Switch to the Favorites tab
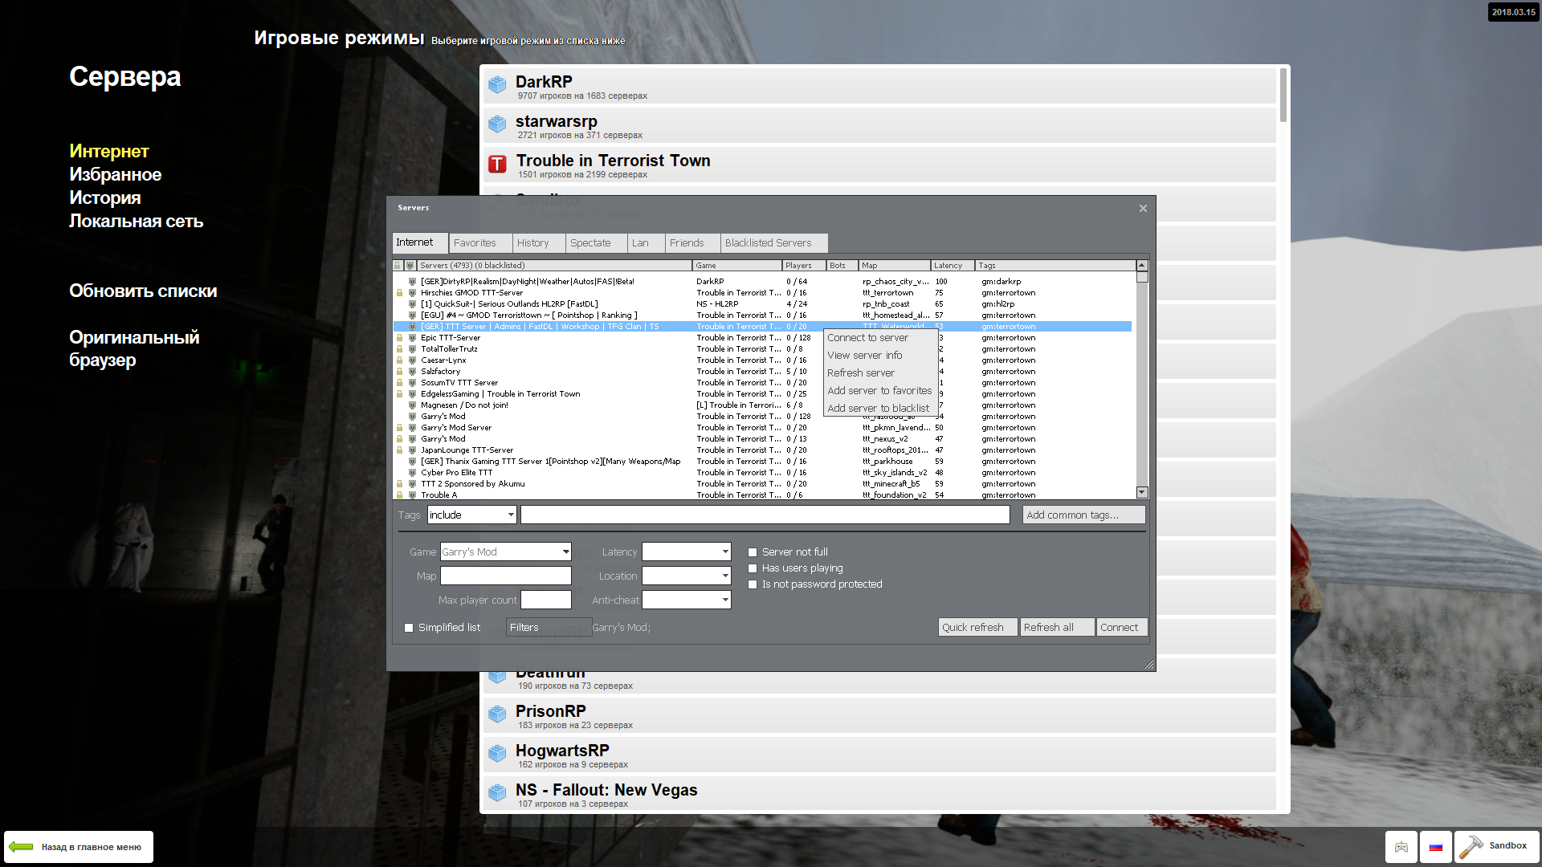This screenshot has height=867, width=1542. pos(480,243)
